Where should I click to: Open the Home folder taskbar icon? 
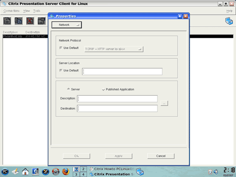click(25, 171)
